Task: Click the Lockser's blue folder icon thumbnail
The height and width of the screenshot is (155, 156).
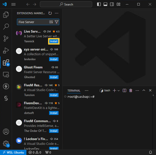Action: [x=19, y=141]
